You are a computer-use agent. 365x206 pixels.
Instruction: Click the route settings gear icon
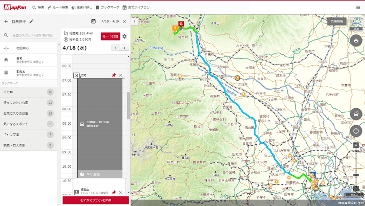point(125,37)
